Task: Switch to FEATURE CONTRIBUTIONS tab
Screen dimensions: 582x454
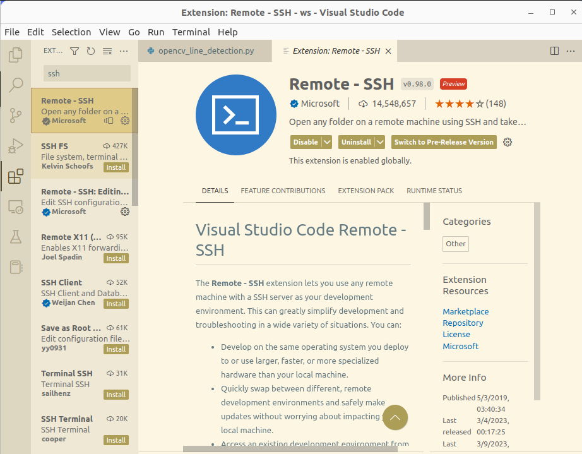Action: [283, 191]
